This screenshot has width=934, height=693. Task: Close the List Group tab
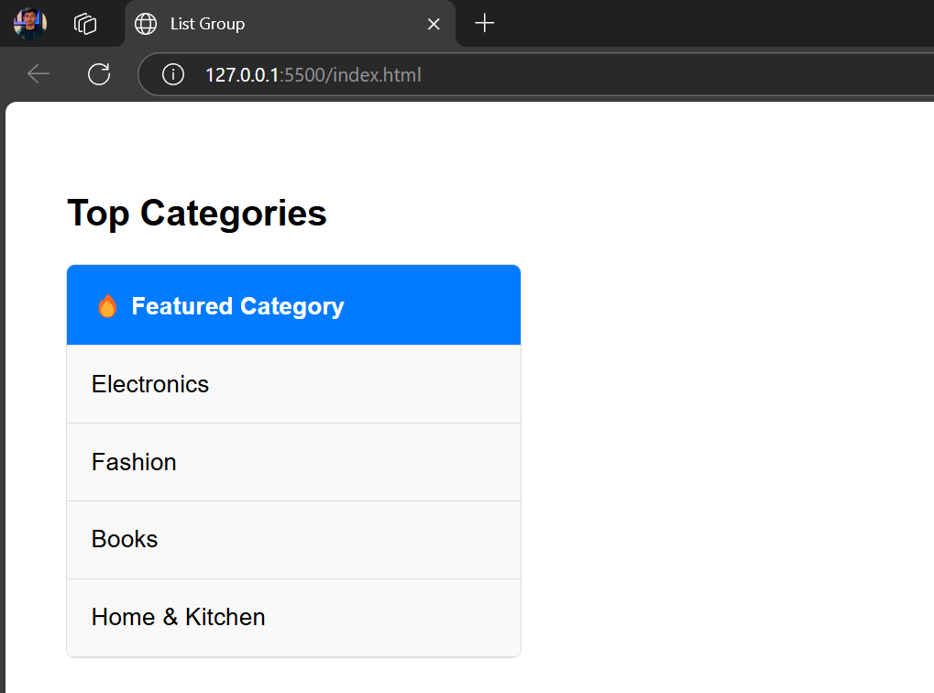434,24
